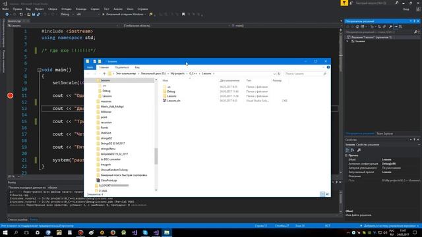Image resolution: width=422 pixels, height=237 pixels.
Task: Switch Explorer to details view button
Action: 322,194
